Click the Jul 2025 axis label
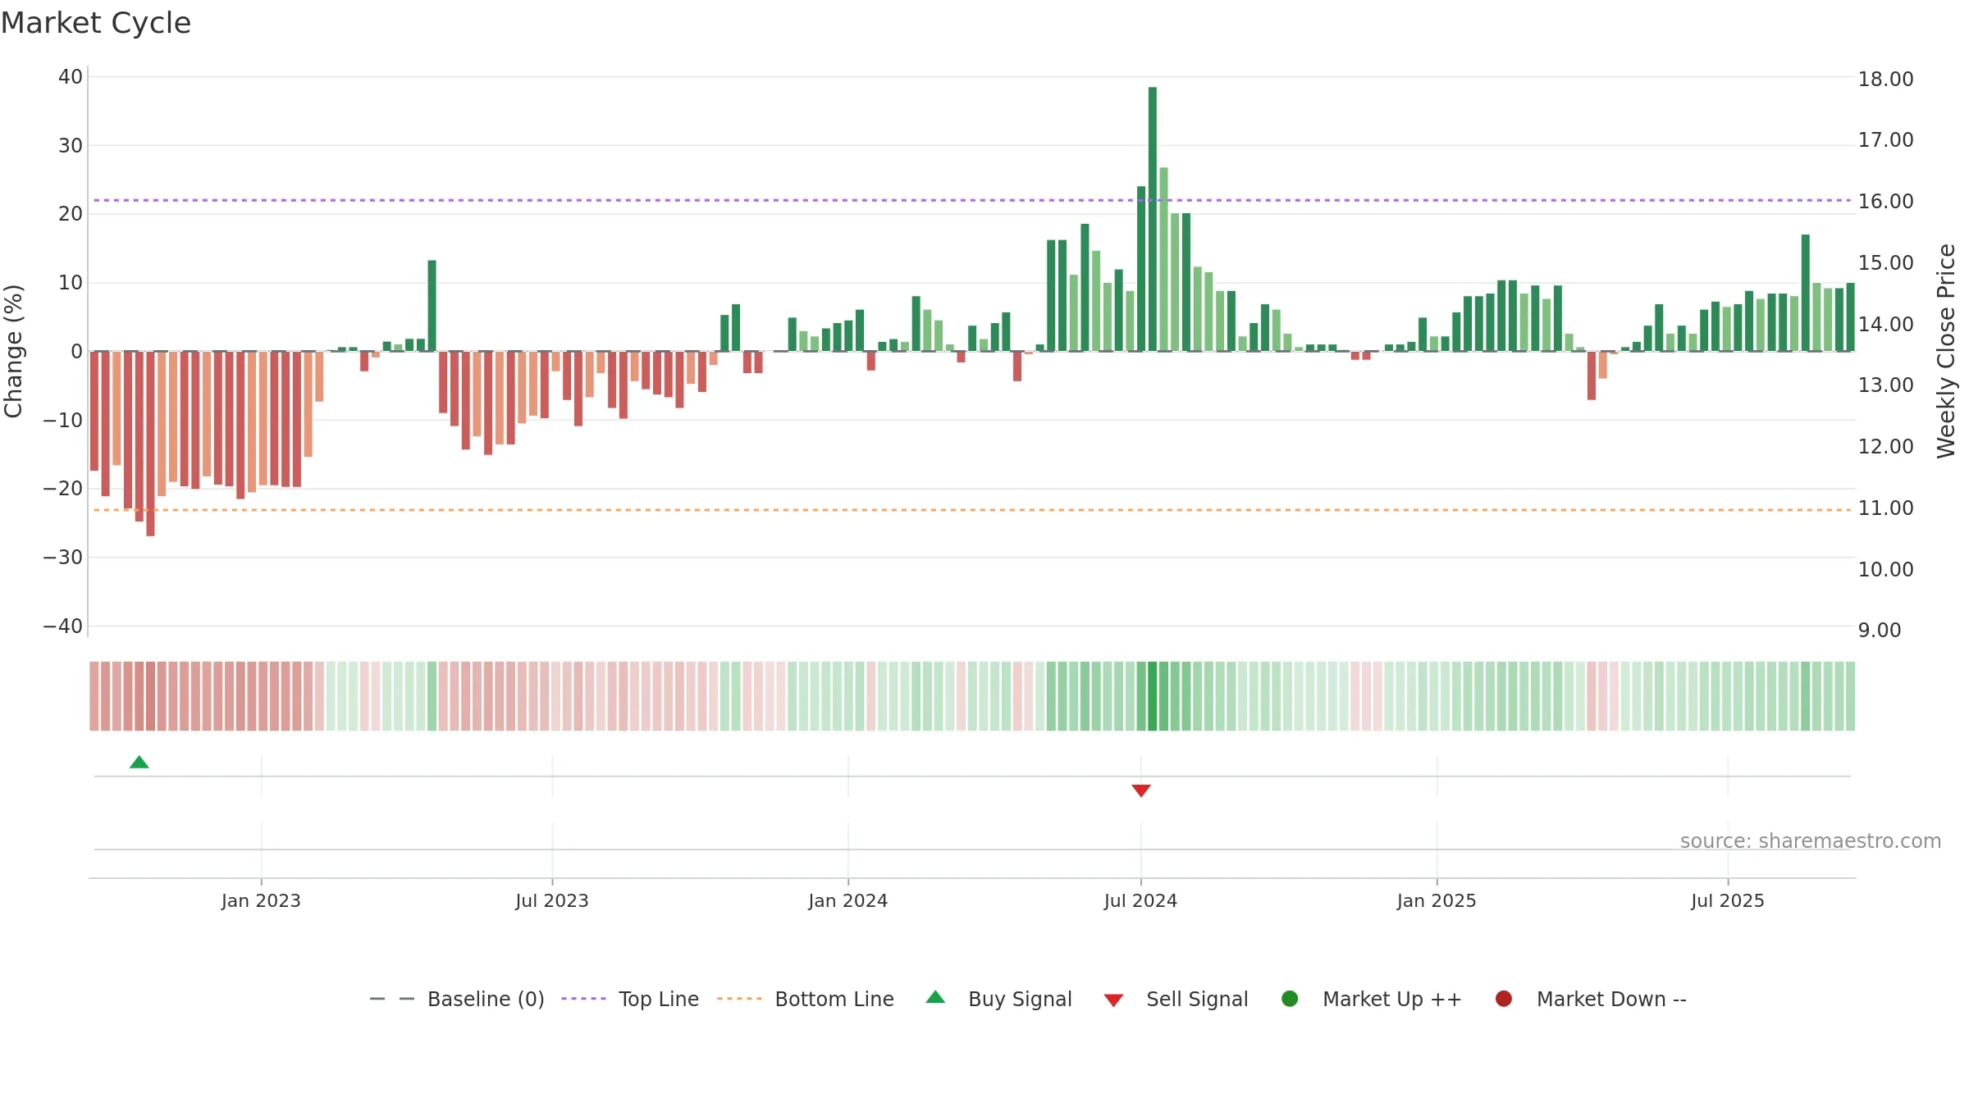Screen dimensions: 1969x1107 (x=1728, y=901)
